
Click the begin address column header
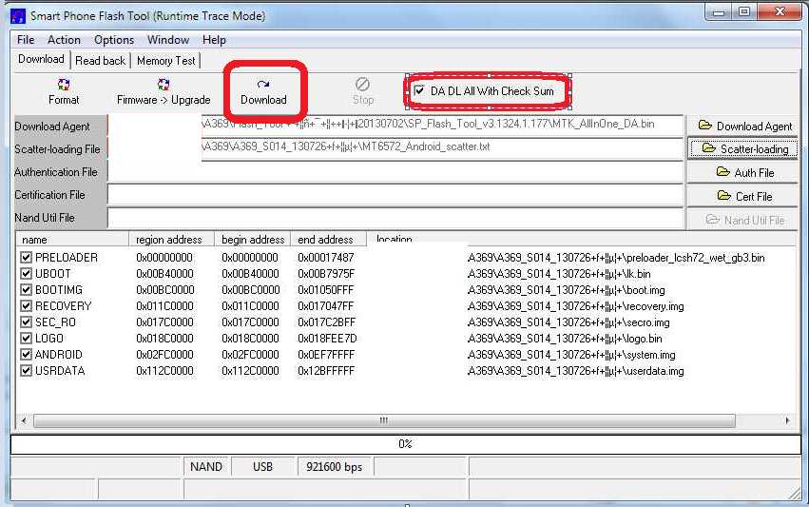click(253, 240)
